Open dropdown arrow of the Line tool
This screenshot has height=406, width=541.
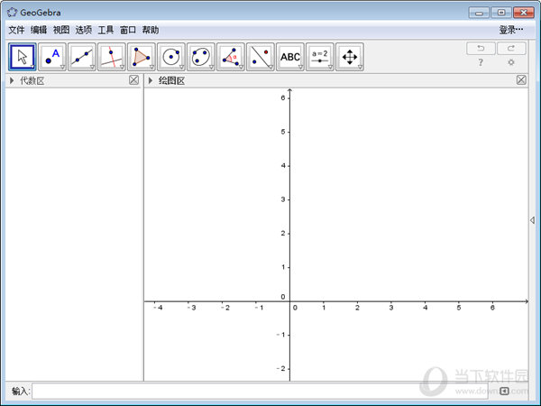pos(93,67)
